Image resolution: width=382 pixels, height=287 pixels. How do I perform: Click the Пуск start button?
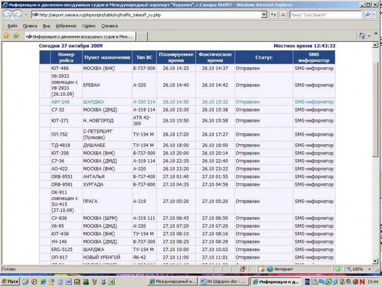click(10, 282)
